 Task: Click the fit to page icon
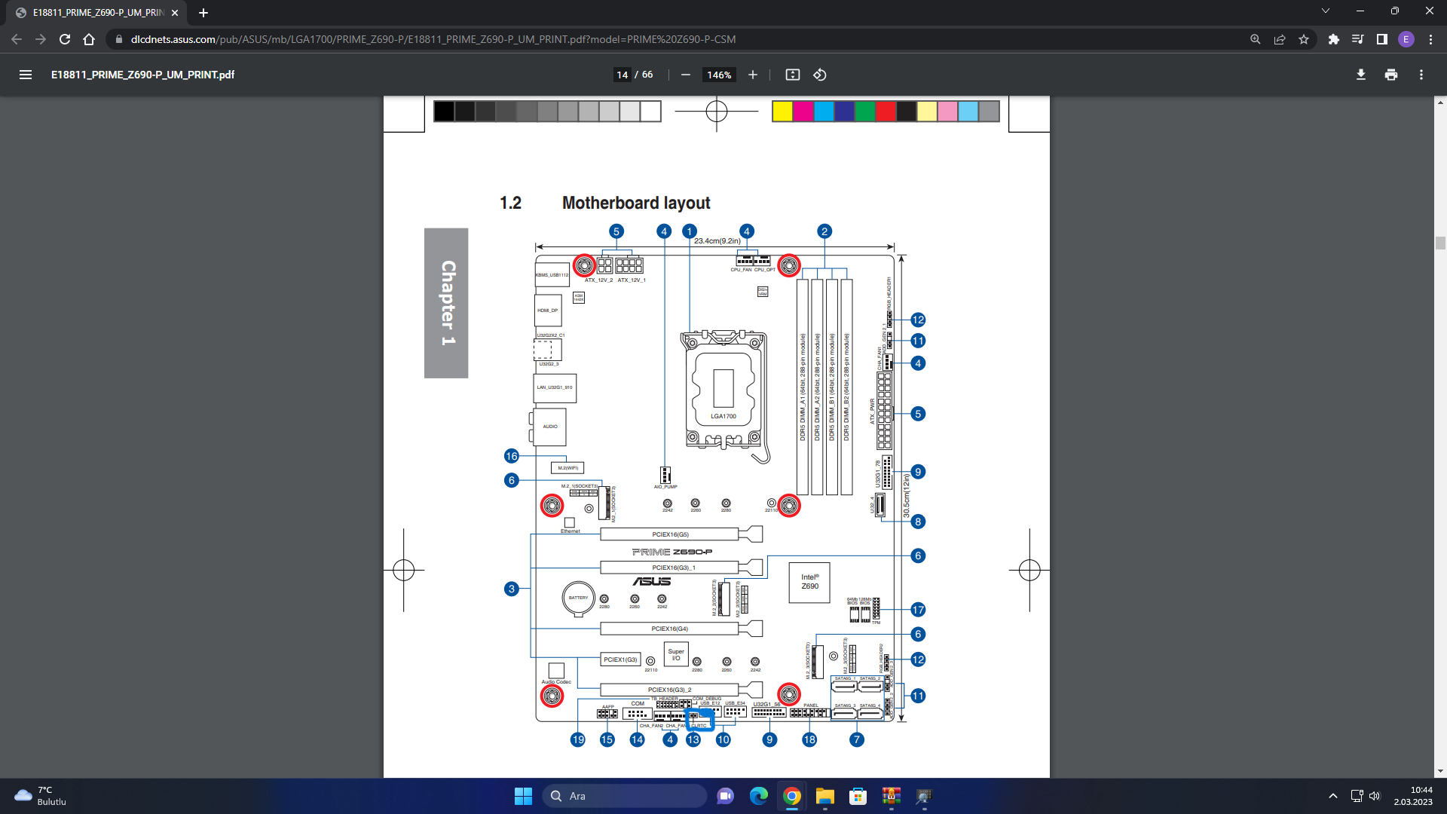pos(793,75)
